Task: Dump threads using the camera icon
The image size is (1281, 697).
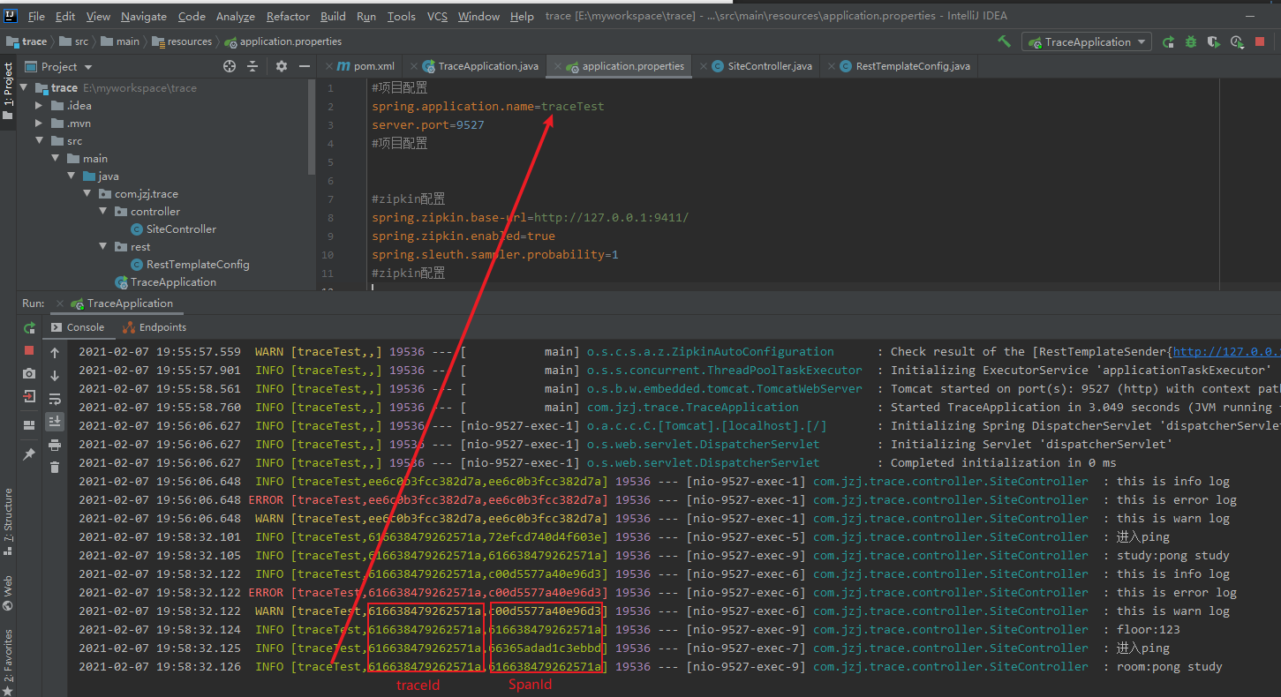Action: (29, 373)
